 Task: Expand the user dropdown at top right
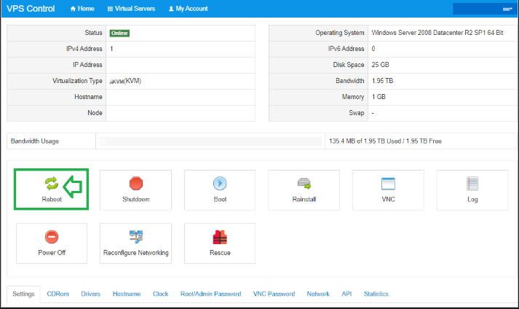484,9
